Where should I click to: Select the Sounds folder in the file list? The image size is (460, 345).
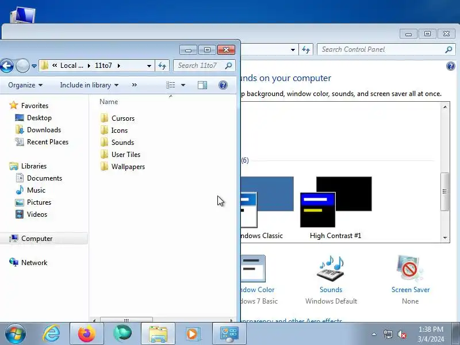[x=117, y=142]
